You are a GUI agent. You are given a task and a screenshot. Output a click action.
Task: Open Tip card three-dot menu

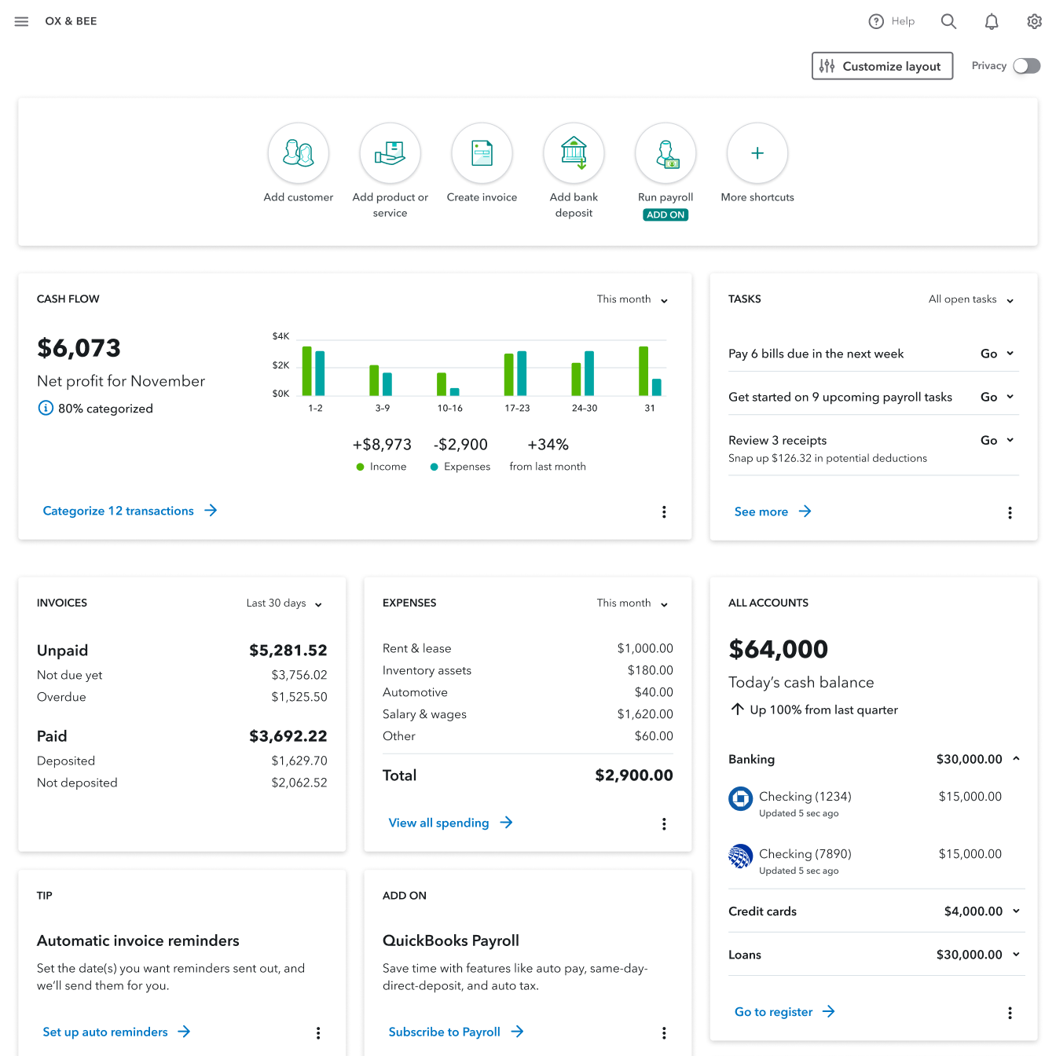coord(318,1033)
